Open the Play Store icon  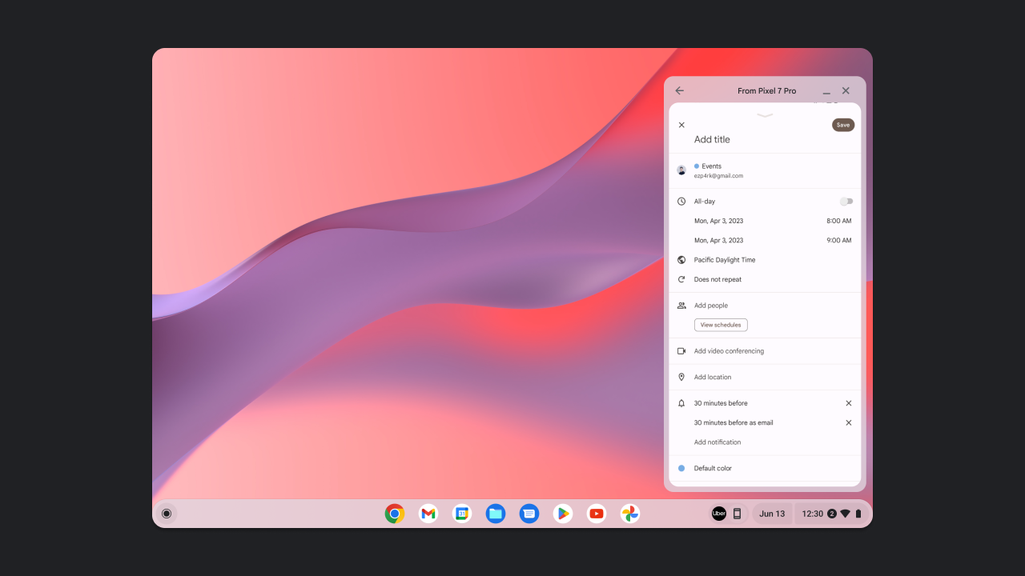[x=563, y=514]
